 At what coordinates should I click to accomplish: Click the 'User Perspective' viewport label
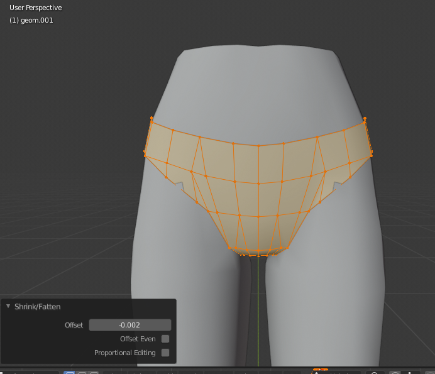(x=35, y=8)
